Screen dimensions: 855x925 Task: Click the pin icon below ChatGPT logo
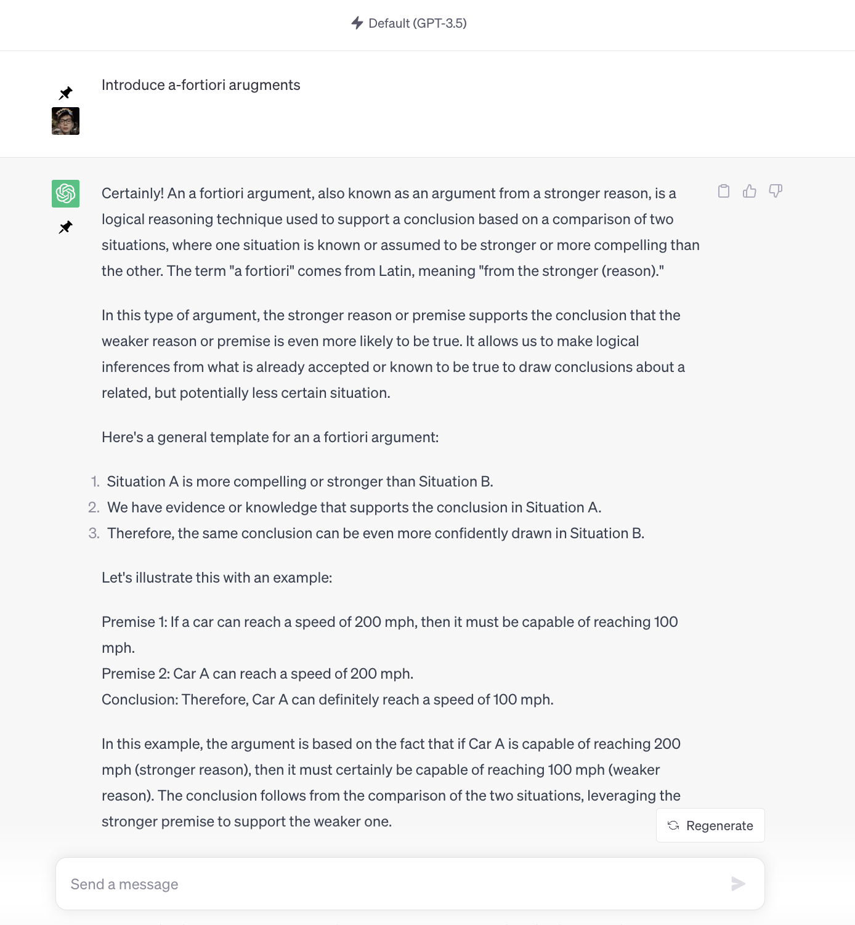coord(65,227)
